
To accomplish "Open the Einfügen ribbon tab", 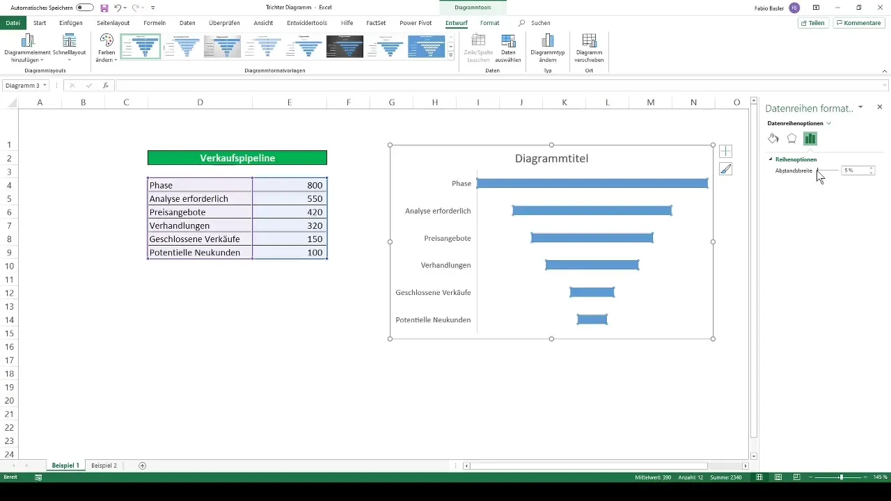I will tap(71, 23).
